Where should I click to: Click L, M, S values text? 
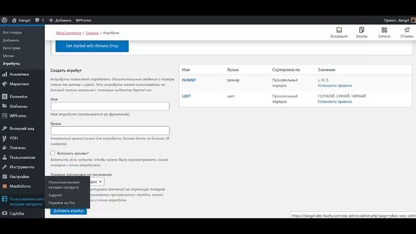point(323,80)
